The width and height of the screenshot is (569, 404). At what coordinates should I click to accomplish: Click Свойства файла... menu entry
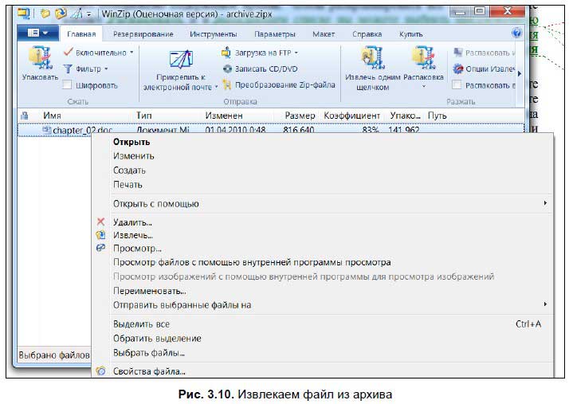pos(149,371)
